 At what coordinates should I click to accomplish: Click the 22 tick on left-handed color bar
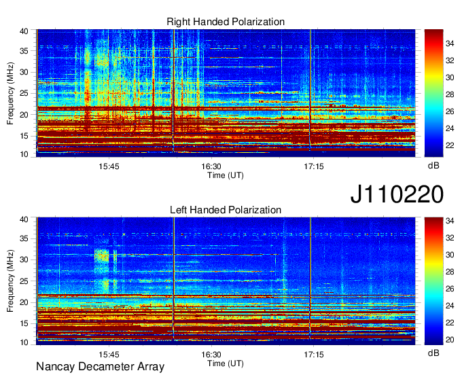450,323
